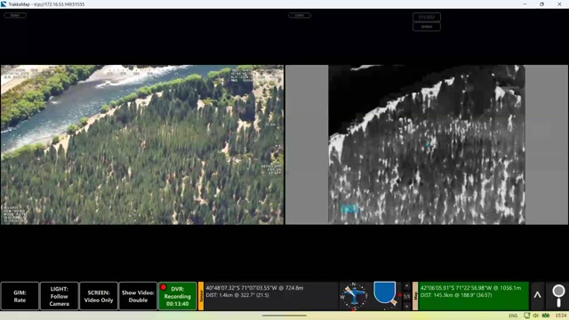Viewport: 569px width, 320px height.
Task: Open the volume icon in system tray
Action: click(536, 316)
